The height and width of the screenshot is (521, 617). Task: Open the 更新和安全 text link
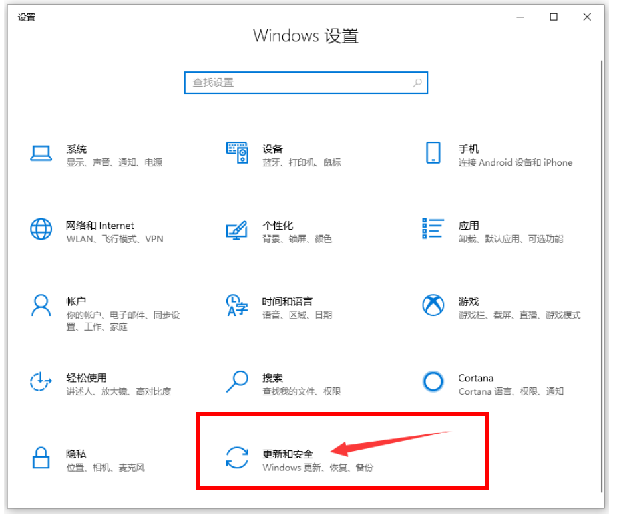pyautogui.click(x=288, y=454)
